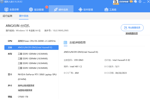Click the 声卡 category label
The image size is (150, 99).
pos(10,85)
